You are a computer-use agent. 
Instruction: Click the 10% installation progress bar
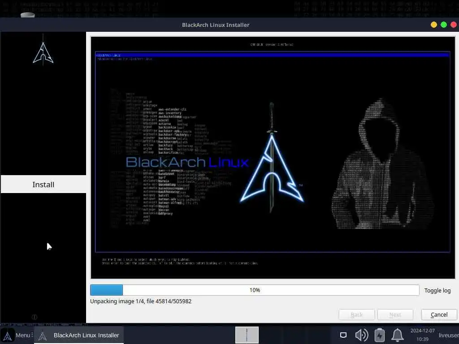pyautogui.click(x=255, y=290)
